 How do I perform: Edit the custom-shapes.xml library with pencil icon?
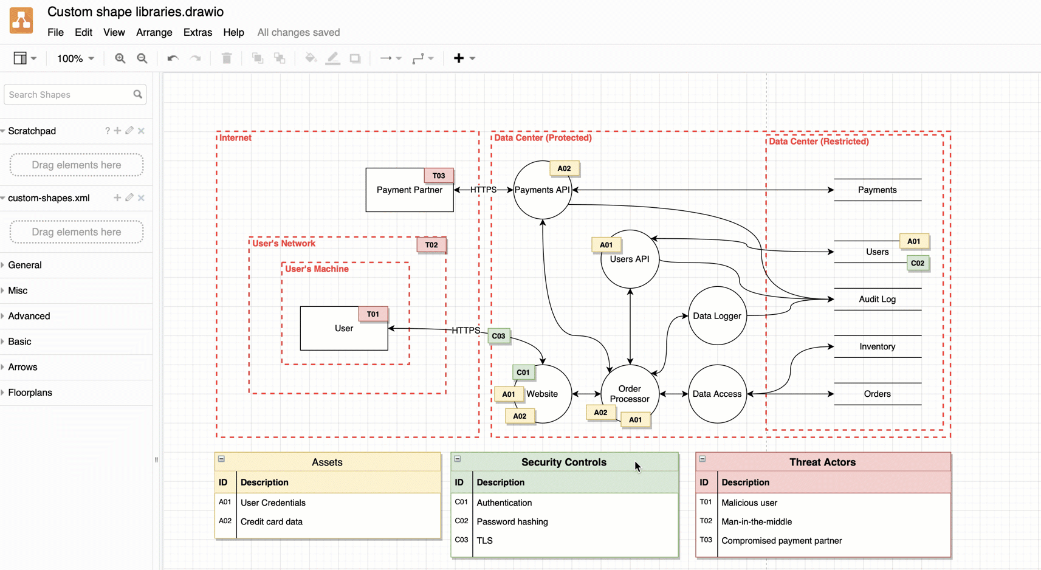tap(129, 197)
